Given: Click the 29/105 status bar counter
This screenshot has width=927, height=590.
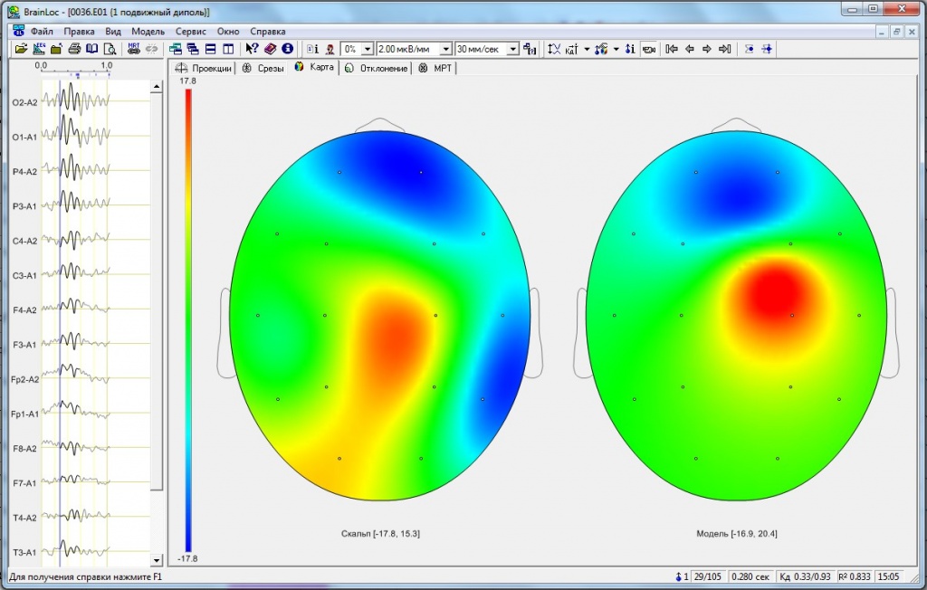Looking at the screenshot, I should 707,576.
